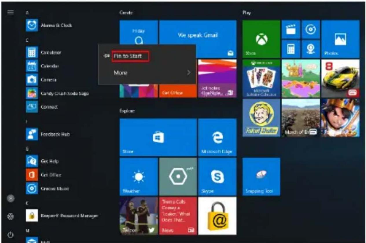This screenshot has height=243, width=366.
Task: Open the OneNote Jot notes tile
Action: coord(217,78)
